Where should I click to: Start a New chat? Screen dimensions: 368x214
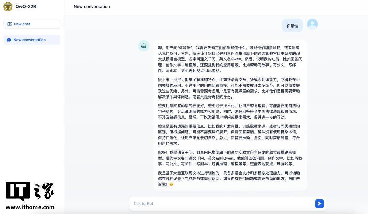click(32, 24)
